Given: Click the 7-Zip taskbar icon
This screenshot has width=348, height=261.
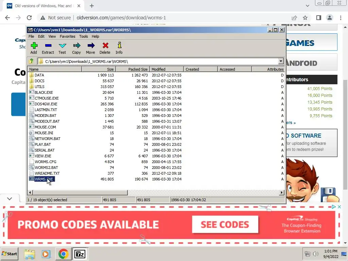Looking at the screenshot, I should 80,254.
